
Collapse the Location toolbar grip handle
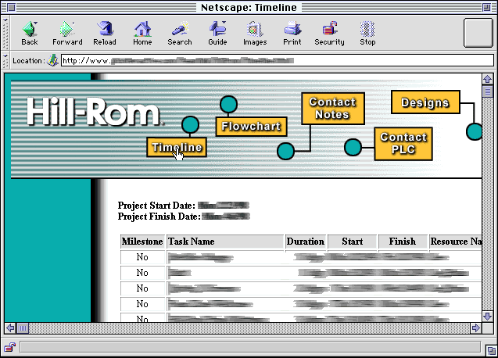coord(5,60)
